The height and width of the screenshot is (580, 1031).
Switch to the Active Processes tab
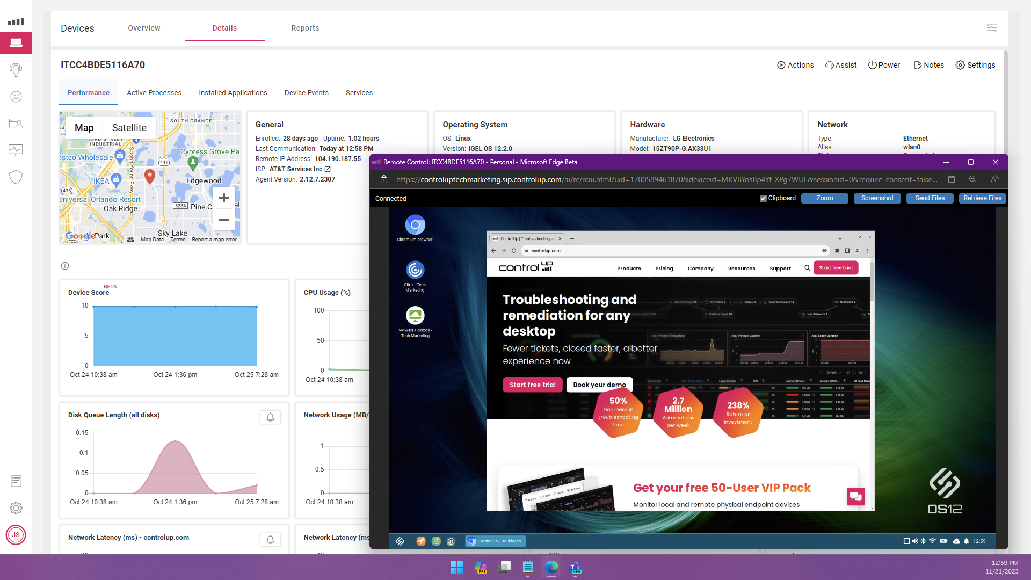154,93
